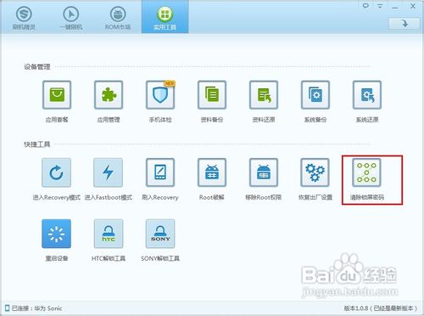424x316 pixels.
Task: Open the title bar dropdown menu arrow
Action: 380,6
